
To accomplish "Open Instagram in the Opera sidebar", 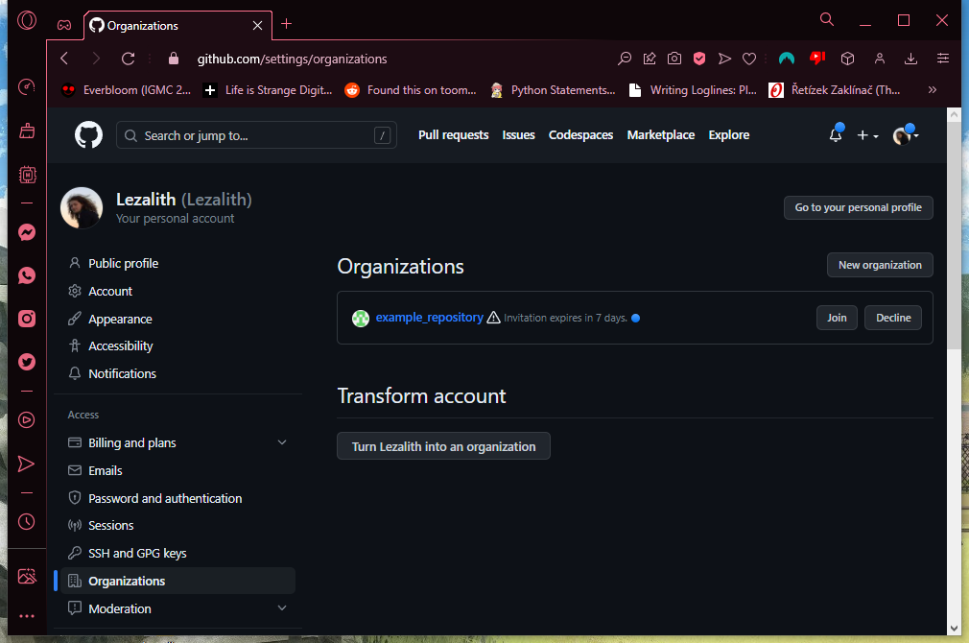I will click(x=27, y=319).
